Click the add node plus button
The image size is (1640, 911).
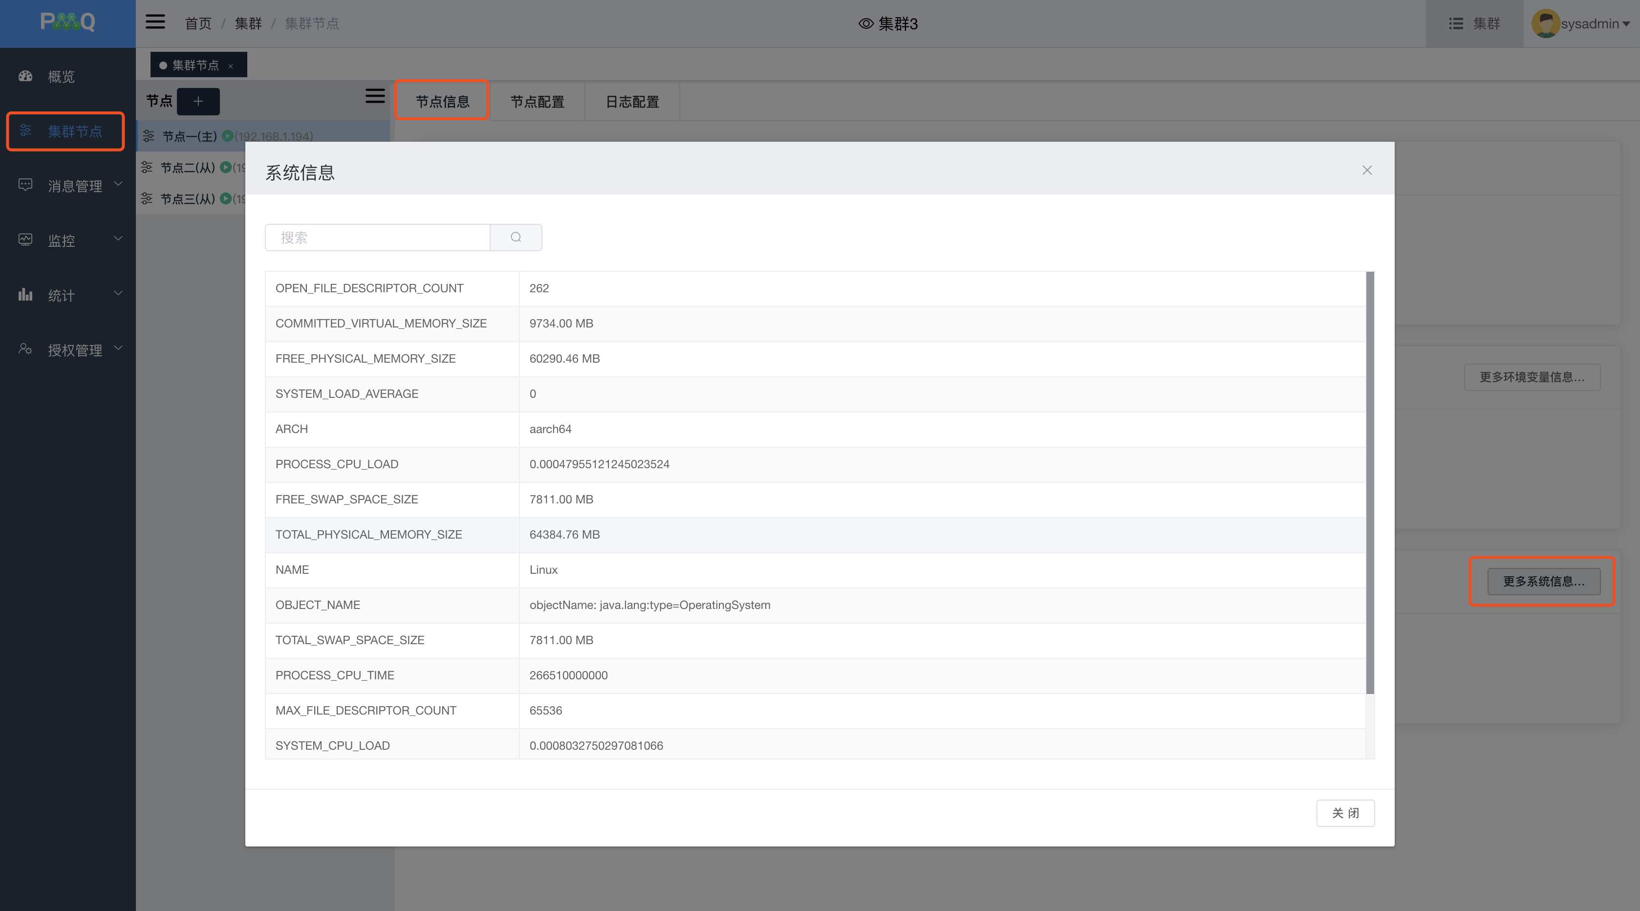tap(198, 101)
